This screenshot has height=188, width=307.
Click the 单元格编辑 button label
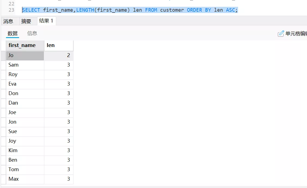[x=296, y=34]
